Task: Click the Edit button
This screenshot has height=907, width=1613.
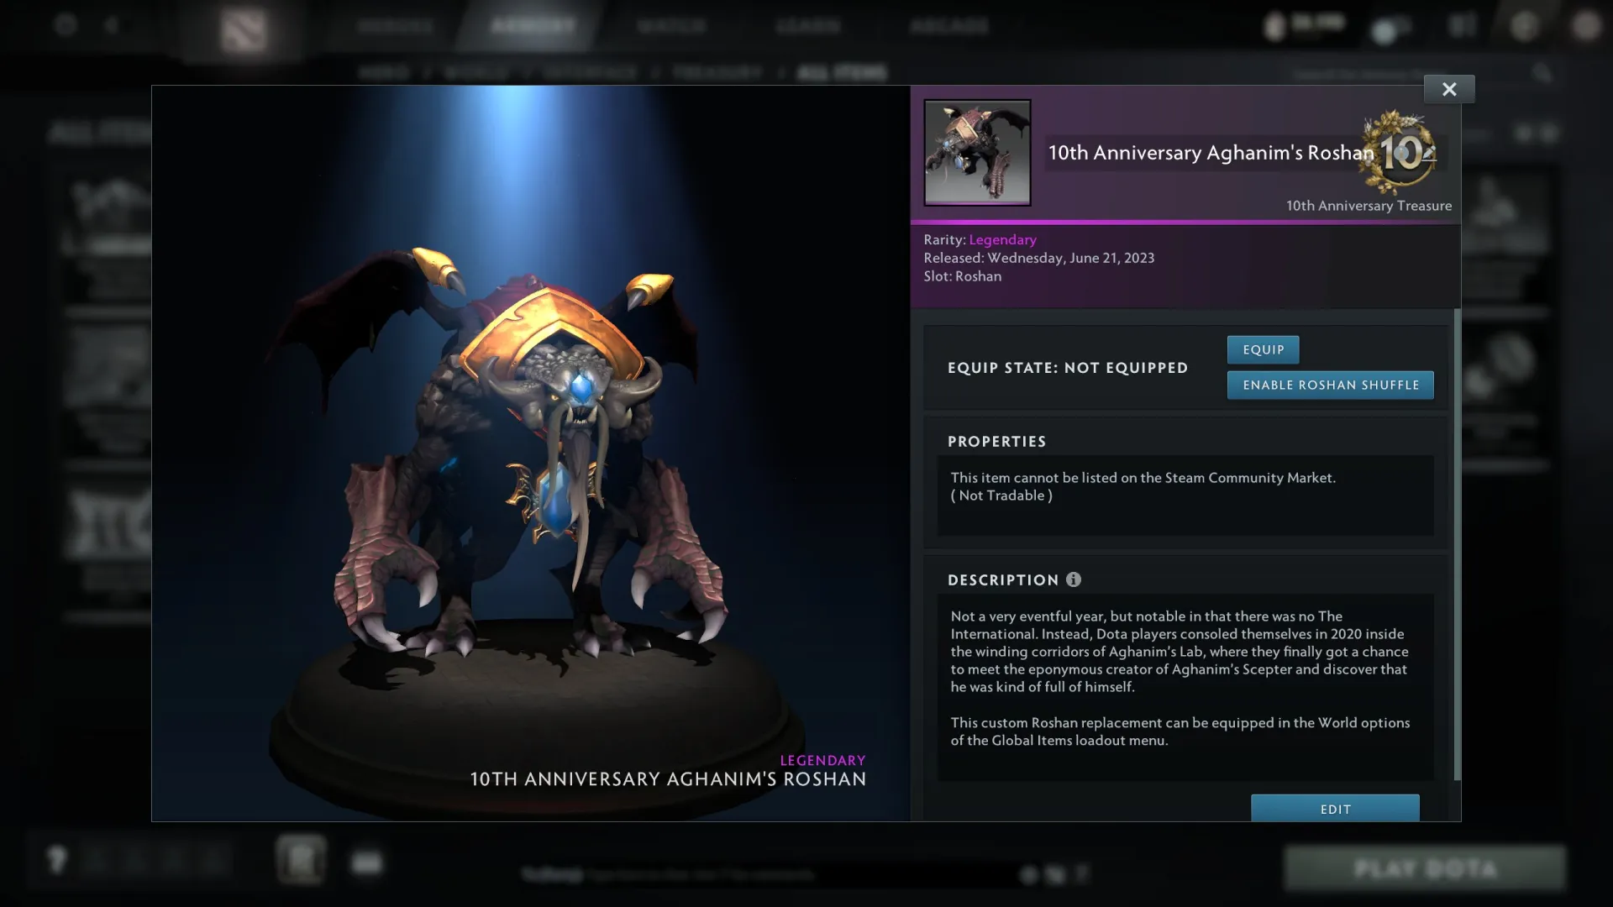Action: point(1335,808)
